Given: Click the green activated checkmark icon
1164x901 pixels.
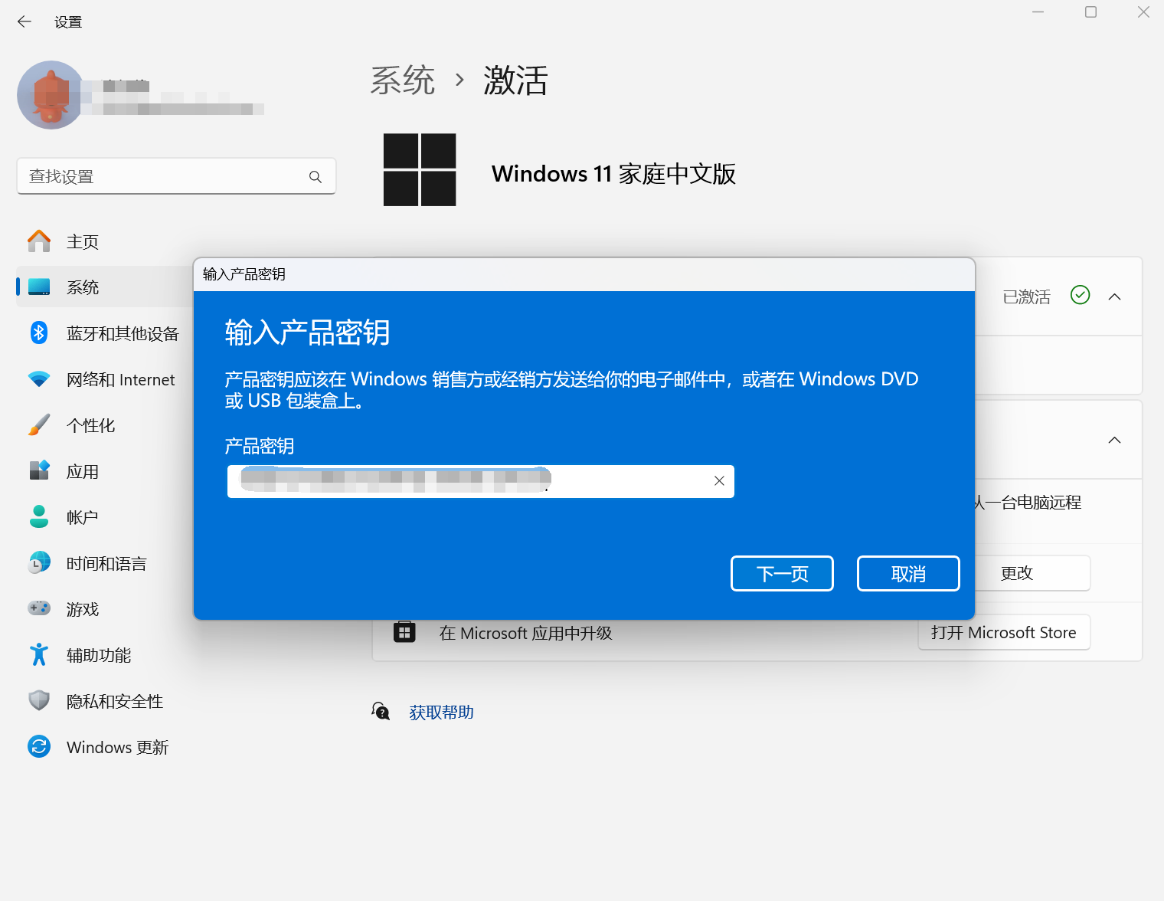Looking at the screenshot, I should [x=1080, y=295].
